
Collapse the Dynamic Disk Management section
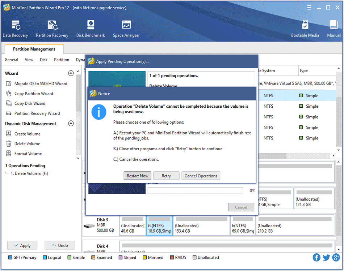tap(71, 124)
